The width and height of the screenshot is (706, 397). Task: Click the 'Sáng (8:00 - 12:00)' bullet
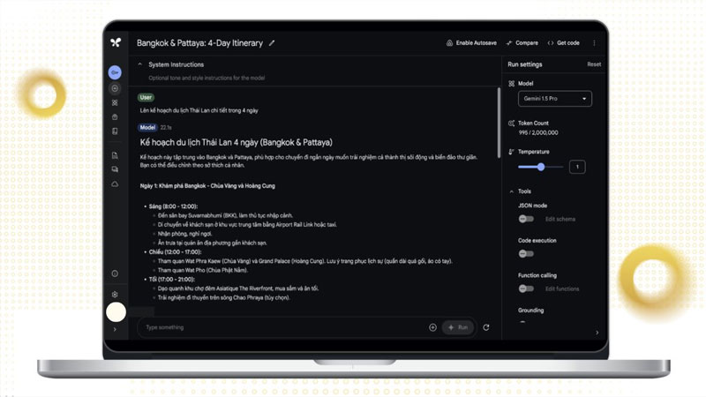point(173,206)
